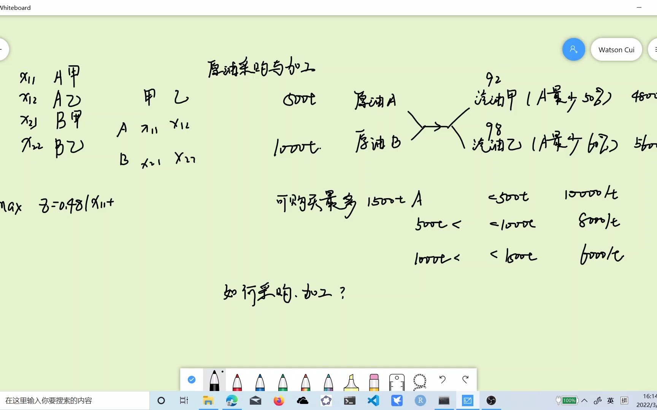The image size is (657, 410).
Task: Switch IME to 英 English input
Action: (610, 400)
